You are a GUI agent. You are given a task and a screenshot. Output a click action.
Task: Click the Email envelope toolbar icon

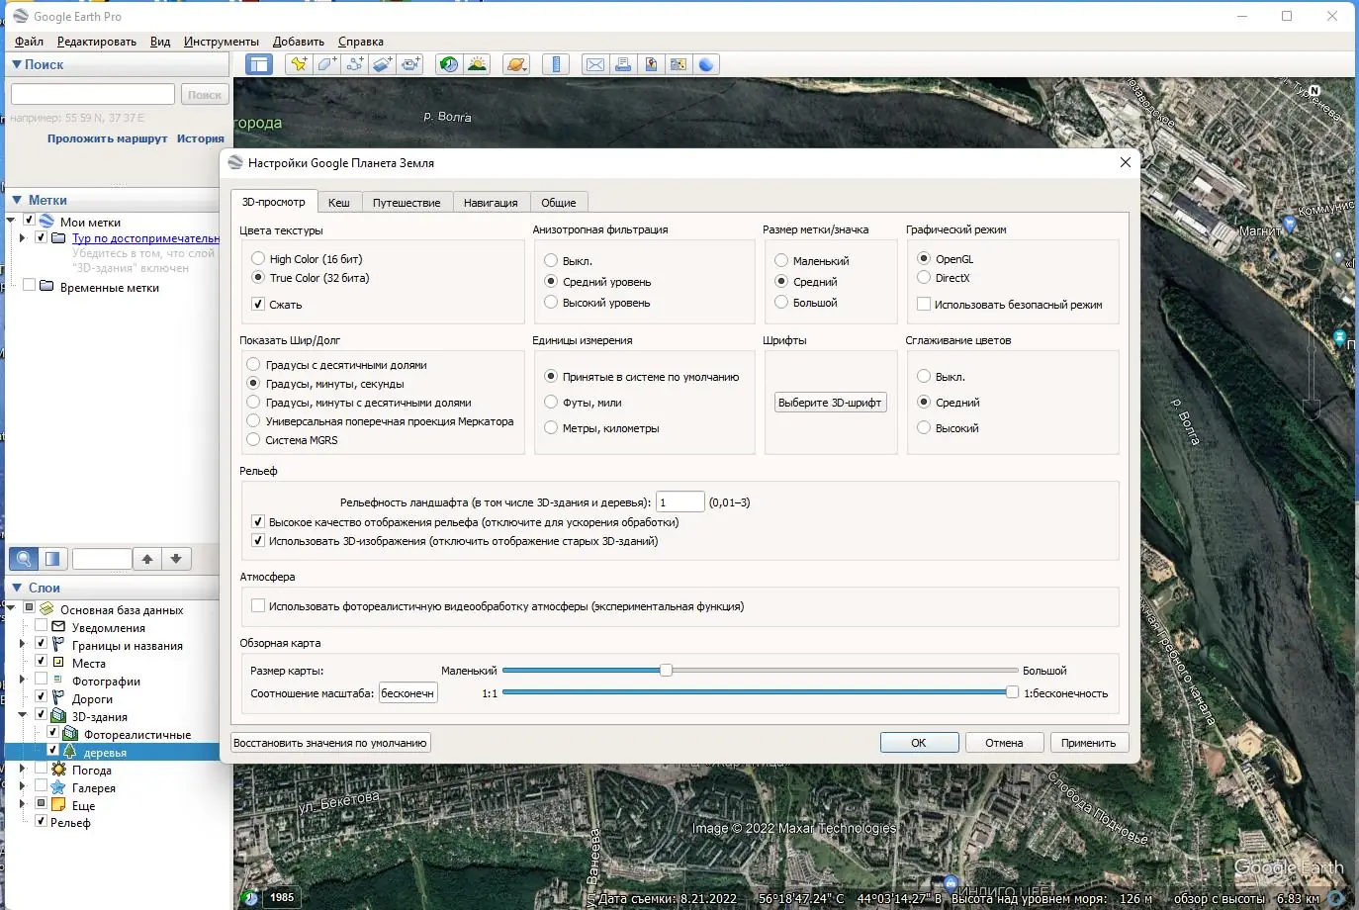pos(594,64)
